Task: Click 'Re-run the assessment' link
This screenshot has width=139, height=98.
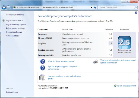Action: tap(126, 86)
